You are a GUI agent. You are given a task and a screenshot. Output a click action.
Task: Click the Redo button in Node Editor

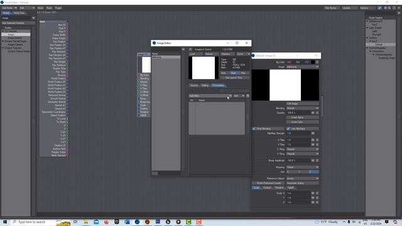pos(49,8)
